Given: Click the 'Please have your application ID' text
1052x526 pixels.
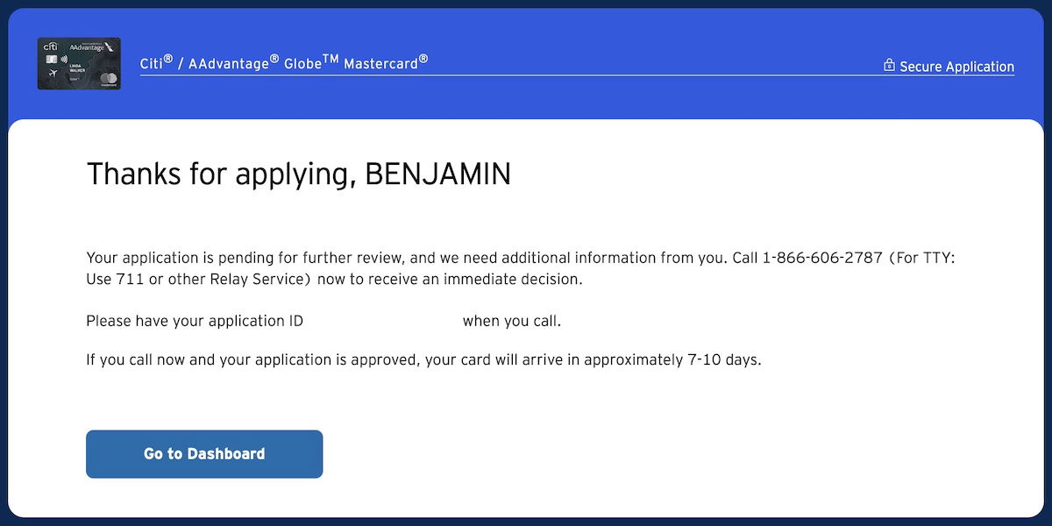Looking at the screenshot, I should 195,321.
